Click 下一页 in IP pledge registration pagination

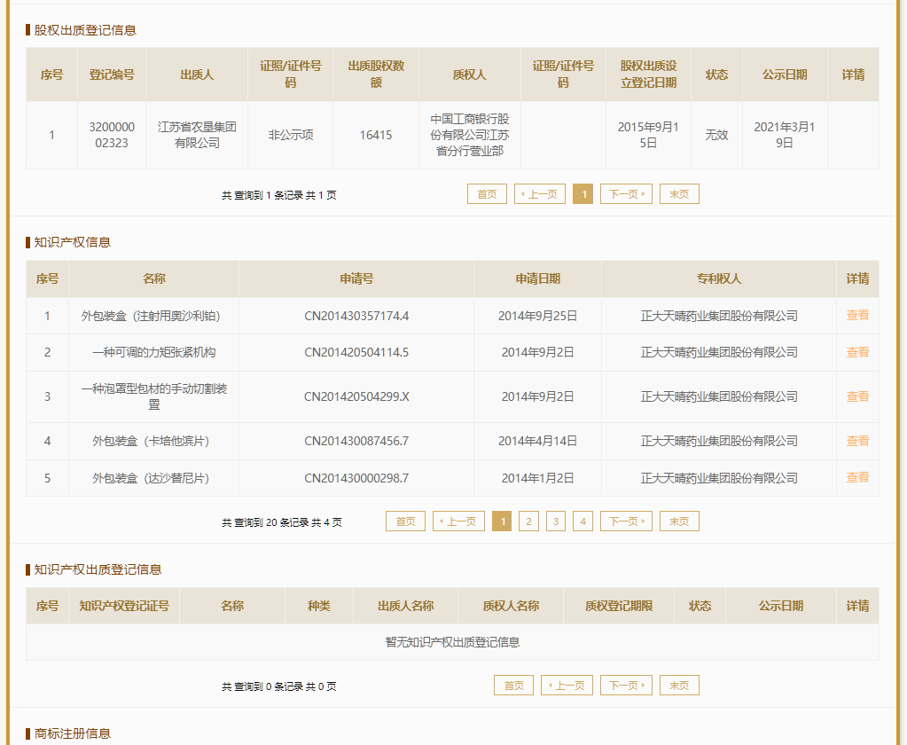click(x=627, y=686)
